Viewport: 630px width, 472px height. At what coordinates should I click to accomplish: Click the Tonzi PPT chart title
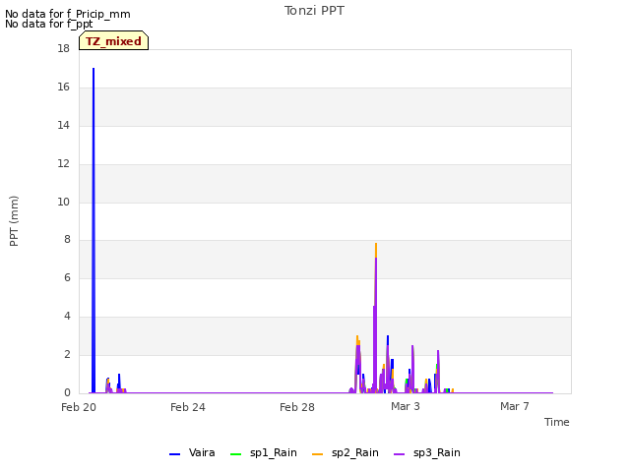point(314,11)
